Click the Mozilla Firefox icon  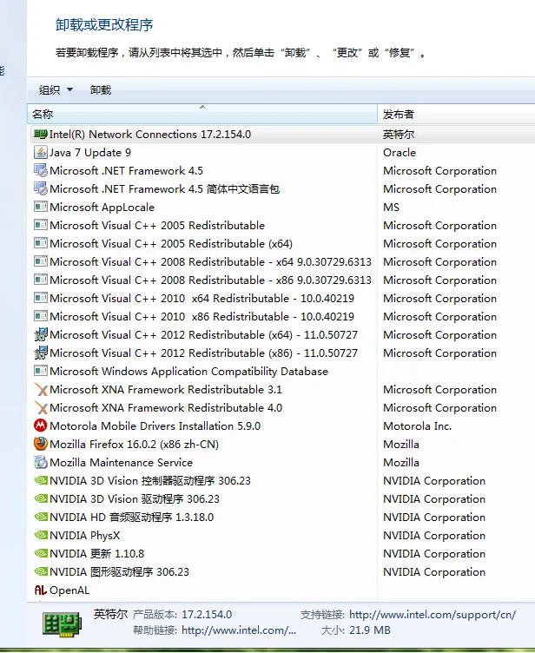pyautogui.click(x=41, y=444)
